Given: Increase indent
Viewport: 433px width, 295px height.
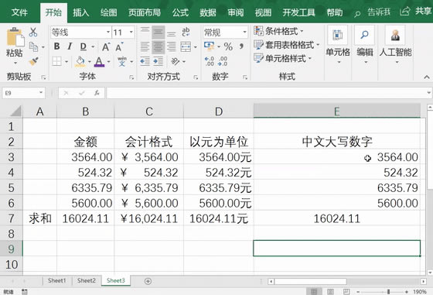Looking at the screenshot, I should tap(158, 61).
